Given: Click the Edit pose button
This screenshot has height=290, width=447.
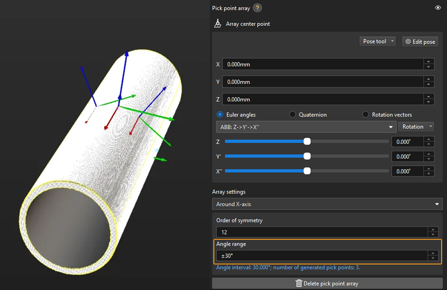Looking at the screenshot, I should (420, 42).
